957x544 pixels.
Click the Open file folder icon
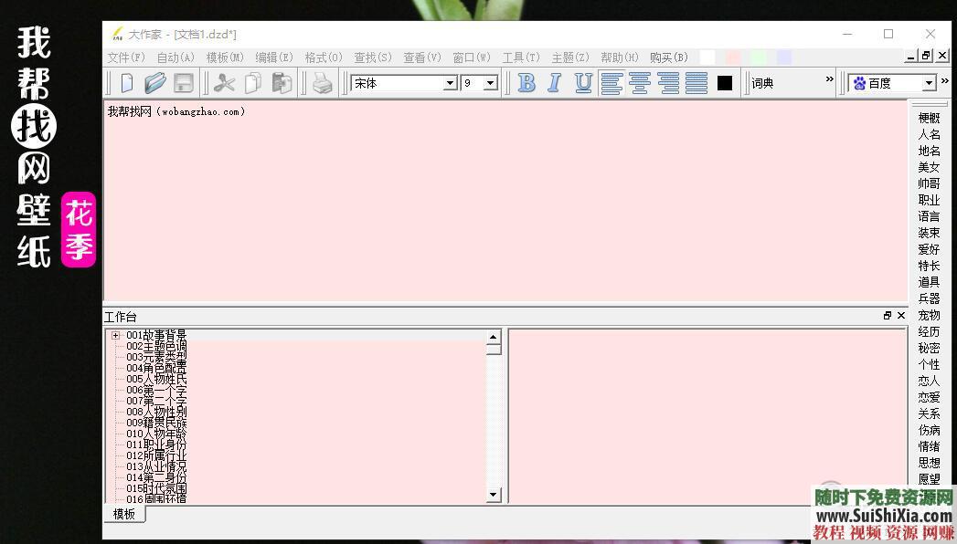tap(154, 83)
